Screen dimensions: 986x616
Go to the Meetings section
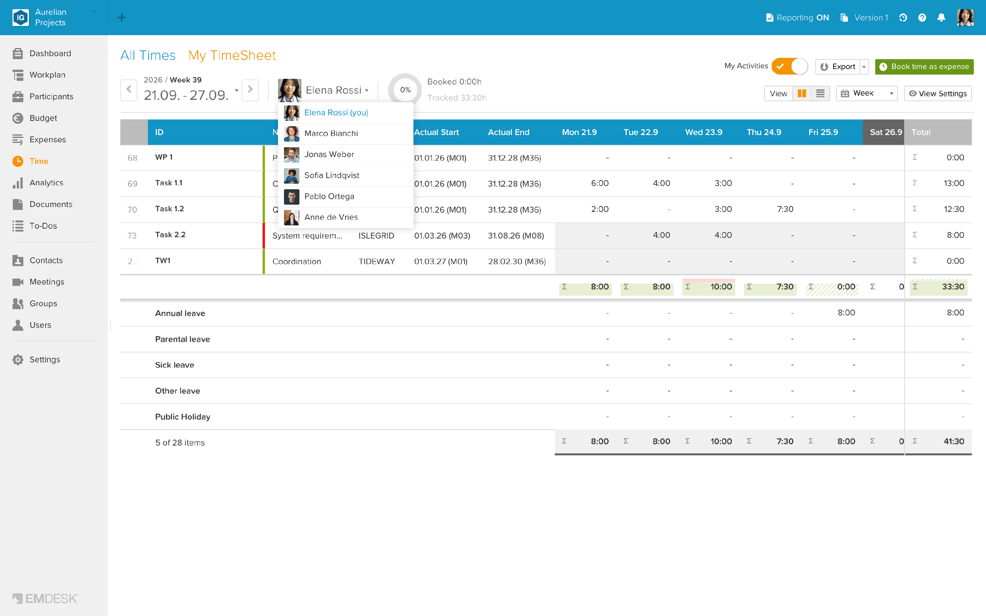tap(39, 282)
